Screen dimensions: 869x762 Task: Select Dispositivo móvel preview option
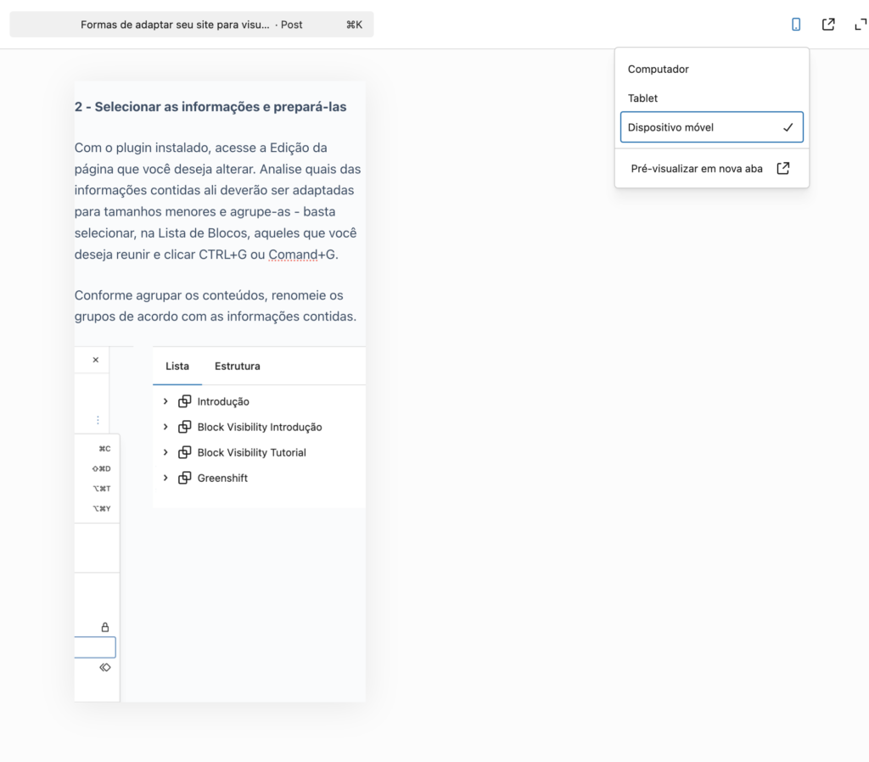(x=712, y=127)
